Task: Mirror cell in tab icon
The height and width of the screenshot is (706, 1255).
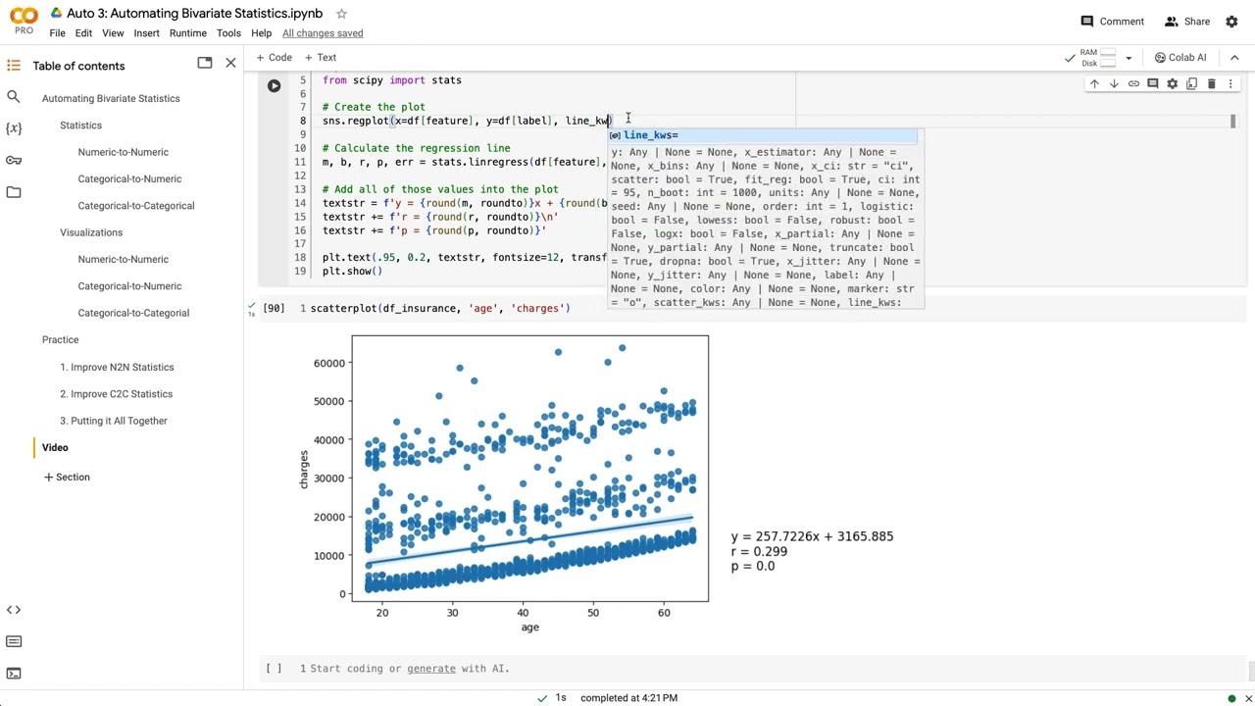Action: (1192, 84)
